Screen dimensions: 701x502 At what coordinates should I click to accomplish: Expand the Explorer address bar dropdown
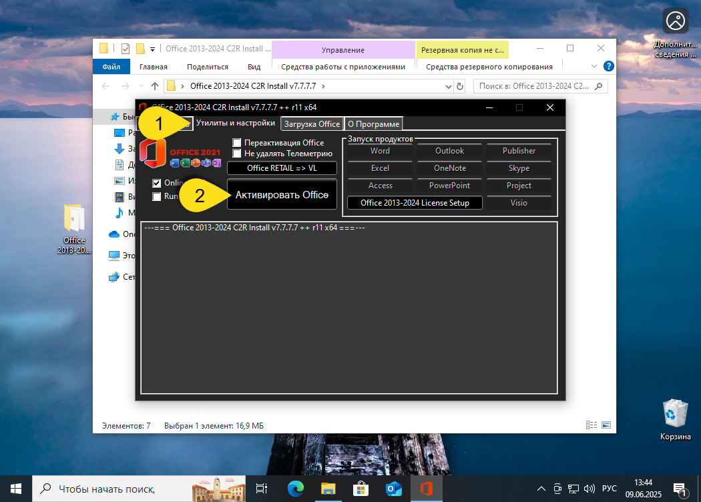tap(449, 86)
